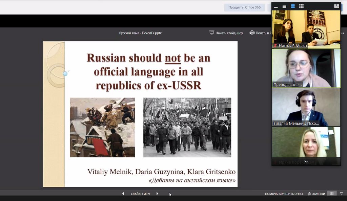Toggle the Заметки notes pane
The width and height of the screenshot is (347, 201).
pos(316,194)
